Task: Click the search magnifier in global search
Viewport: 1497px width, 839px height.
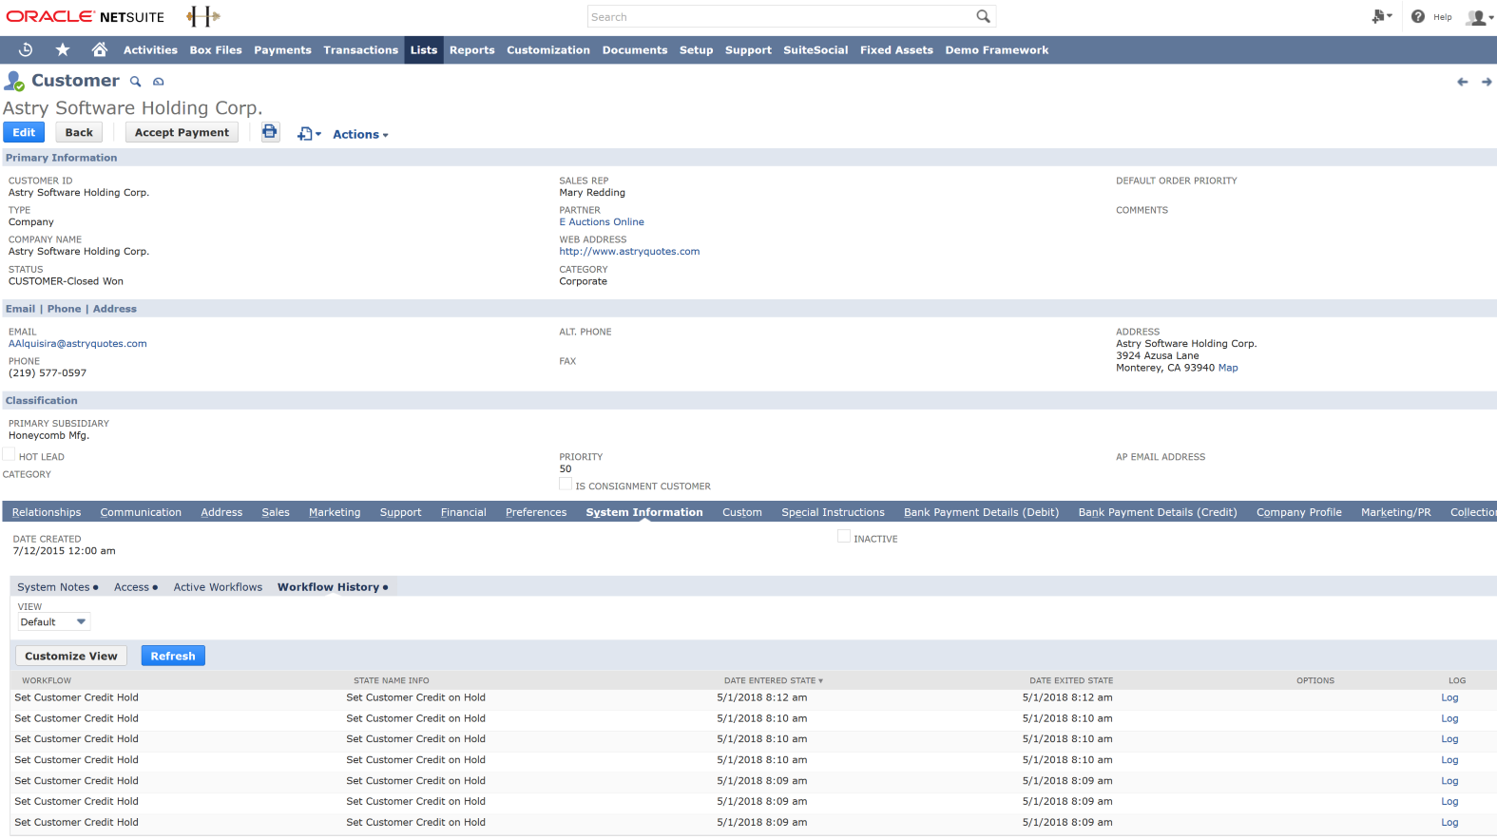Action: [x=983, y=16]
